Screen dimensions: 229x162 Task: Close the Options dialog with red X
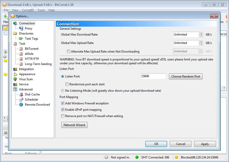(x=214, y=16)
